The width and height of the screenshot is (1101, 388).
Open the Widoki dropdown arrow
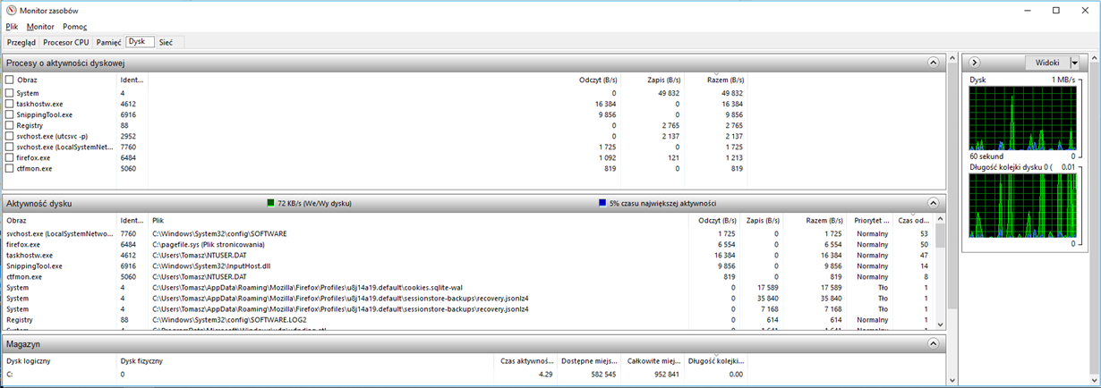1074,63
